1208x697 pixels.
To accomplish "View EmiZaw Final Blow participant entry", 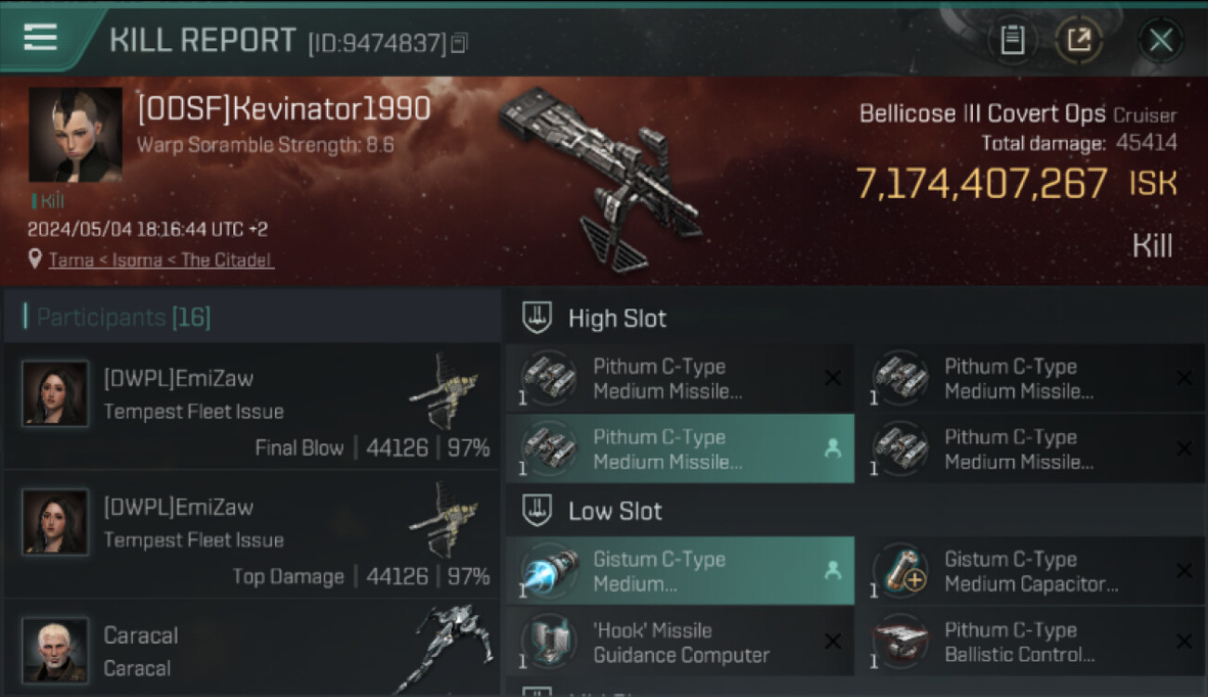I will pos(252,407).
